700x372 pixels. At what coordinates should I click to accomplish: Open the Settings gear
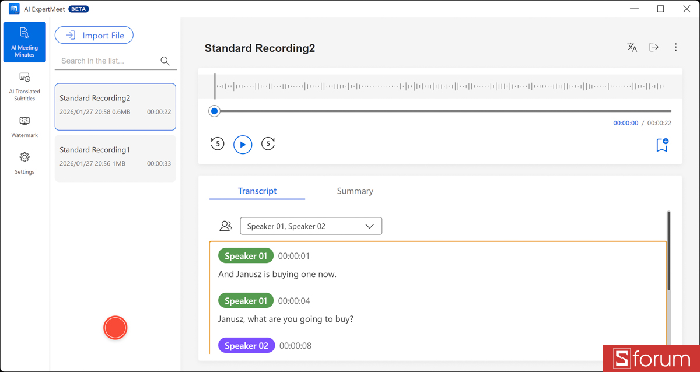coord(24,163)
